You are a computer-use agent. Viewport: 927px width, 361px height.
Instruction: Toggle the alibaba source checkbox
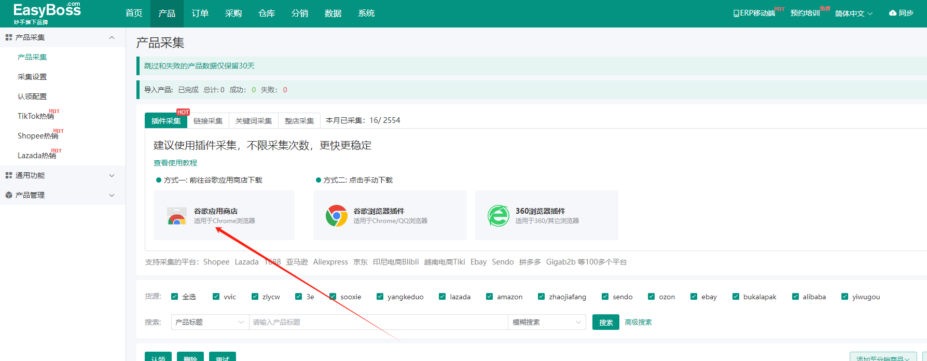coord(796,297)
